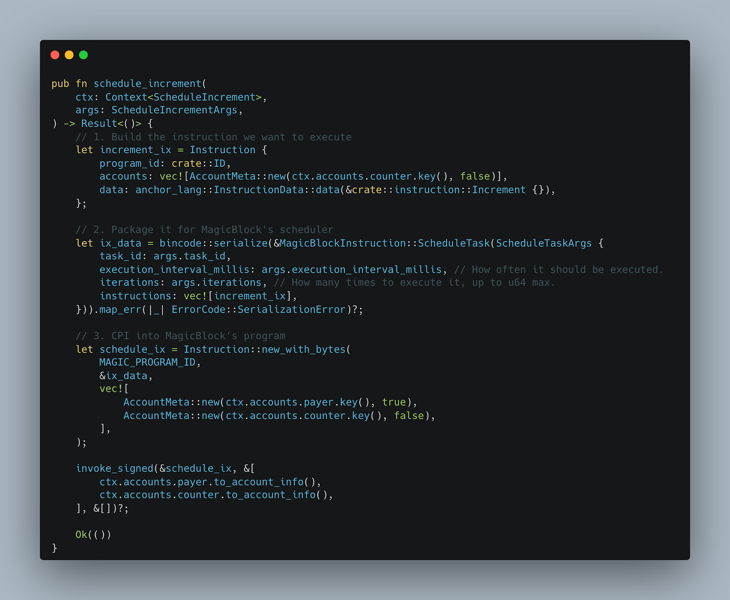Click the yellow minimize window dot
This screenshot has width=730, height=600.
point(69,55)
